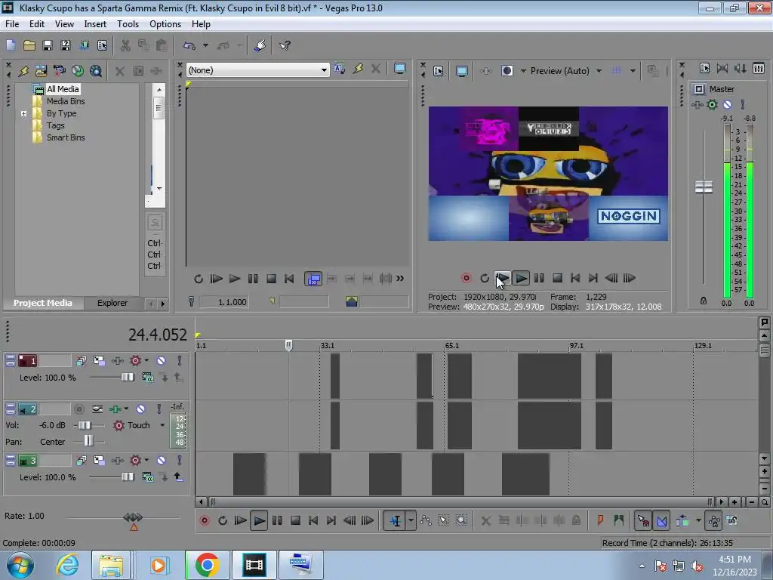
Task: Toggle Loop Playback in timeline transport
Action: (223, 520)
